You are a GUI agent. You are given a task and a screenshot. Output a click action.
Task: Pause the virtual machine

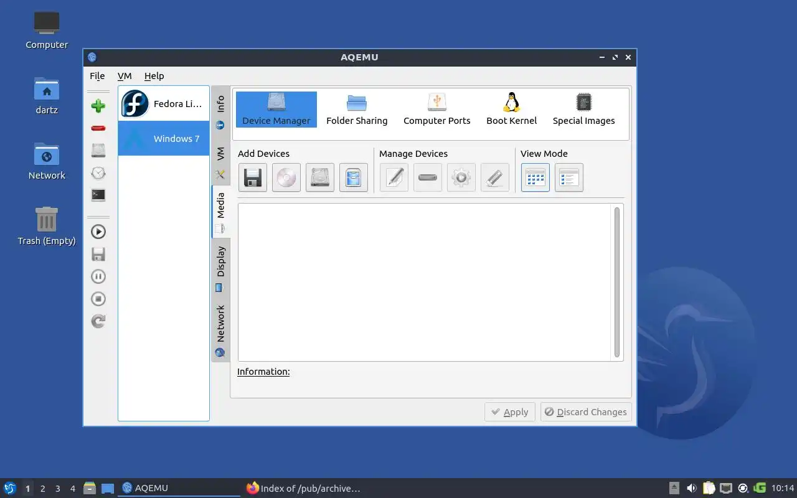(98, 276)
